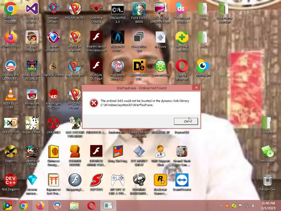281x211 pixels.
Task: Select the MY LIFE IS LIKE A VID... gamepad icon
Action: click(x=117, y=184)
